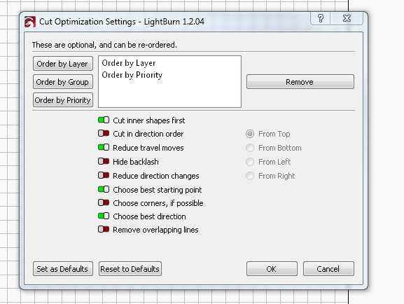The image size is (404, 304).
Task: Enable Reduce direction changes switch
Action: (104, 175)
